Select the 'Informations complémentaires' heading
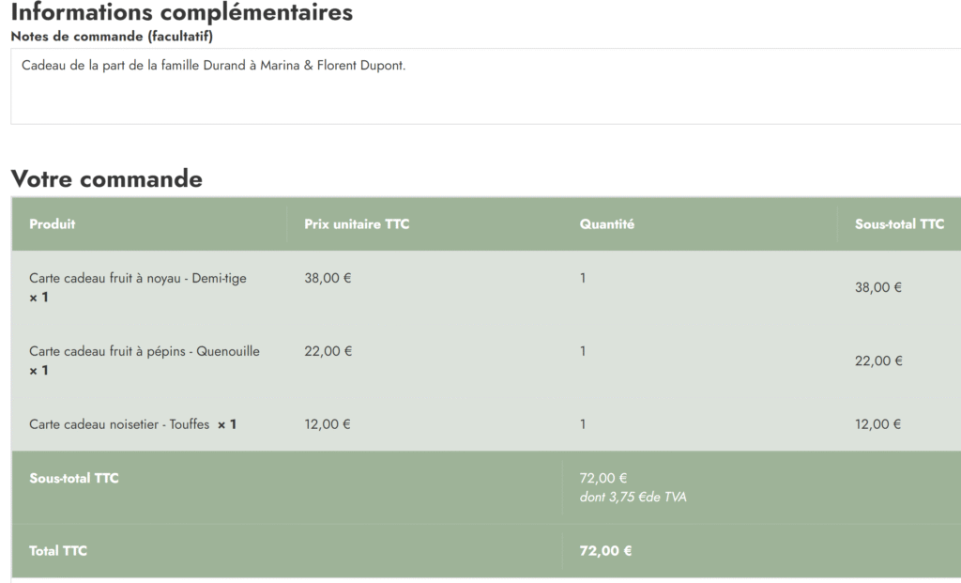The height and width of the screenshot is (583, 961). (182, 12)
